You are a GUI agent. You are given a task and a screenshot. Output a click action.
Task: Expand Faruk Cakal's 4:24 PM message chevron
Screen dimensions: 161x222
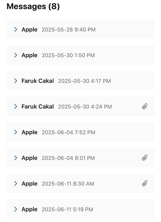click(16, 107)
